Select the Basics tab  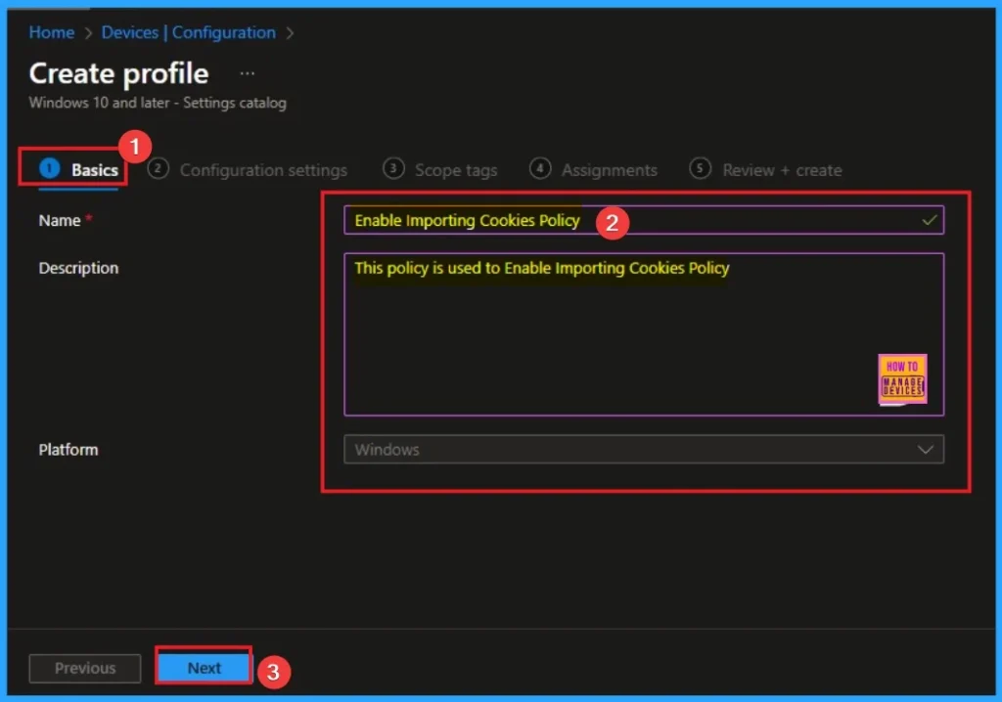pos(78,169)
